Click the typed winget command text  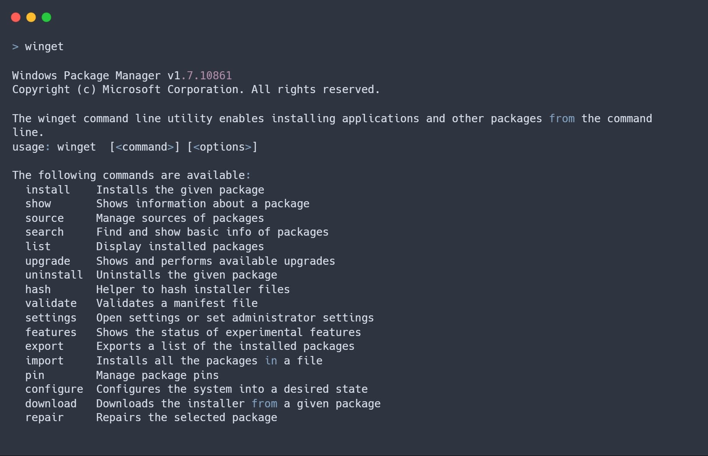coord(44,47)
